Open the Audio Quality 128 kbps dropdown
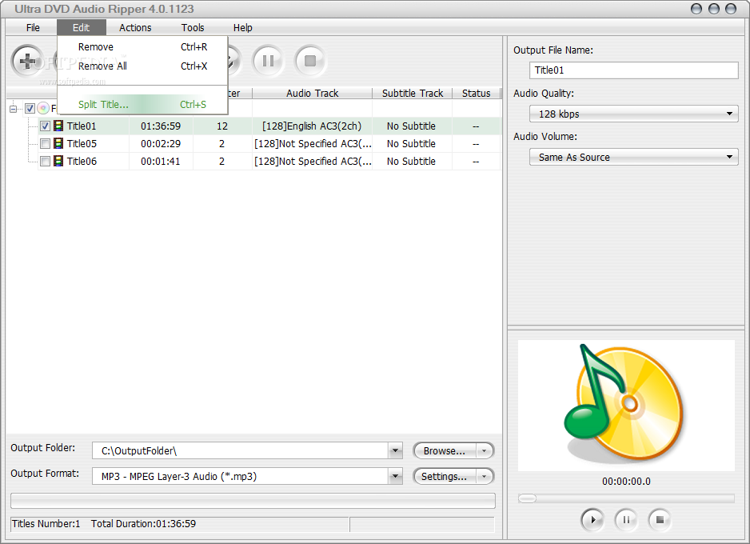This screenshot has width=750, height=544. (x=634, y=114)
